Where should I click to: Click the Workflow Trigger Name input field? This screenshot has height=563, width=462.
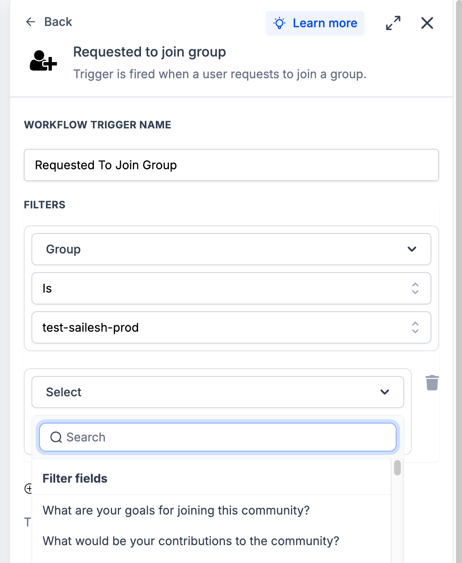click(231, 165)
